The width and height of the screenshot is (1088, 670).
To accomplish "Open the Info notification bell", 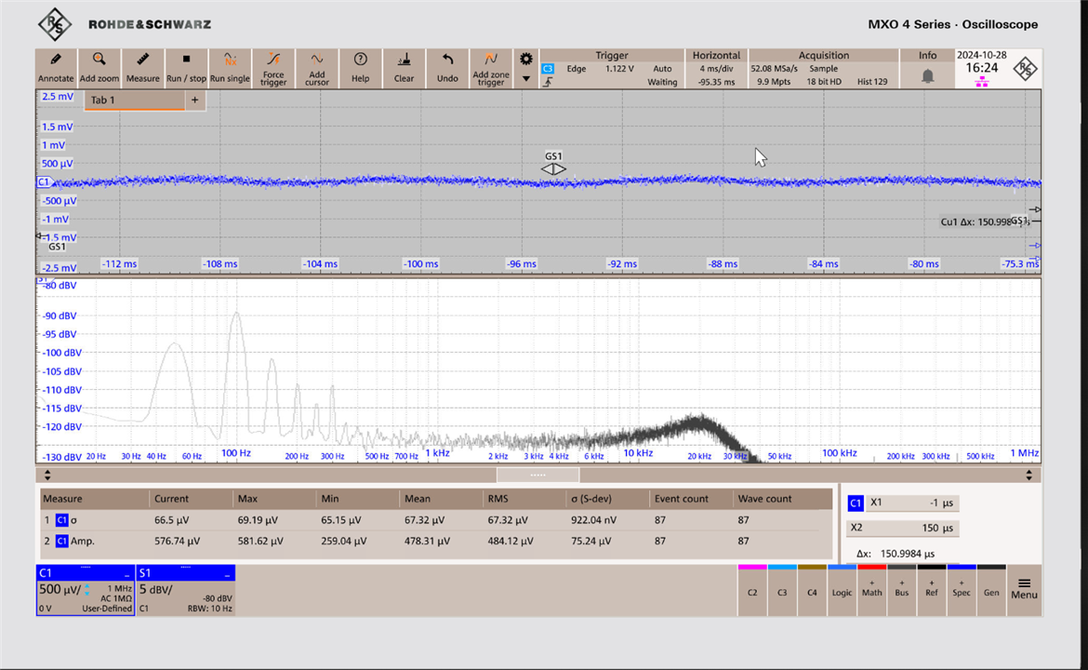I will point(927,75).
